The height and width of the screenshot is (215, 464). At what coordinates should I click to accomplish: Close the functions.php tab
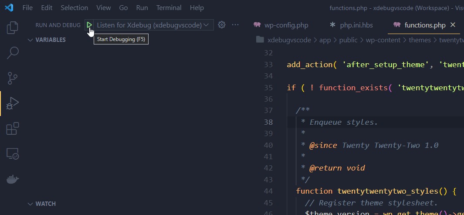tap(453, 25)
